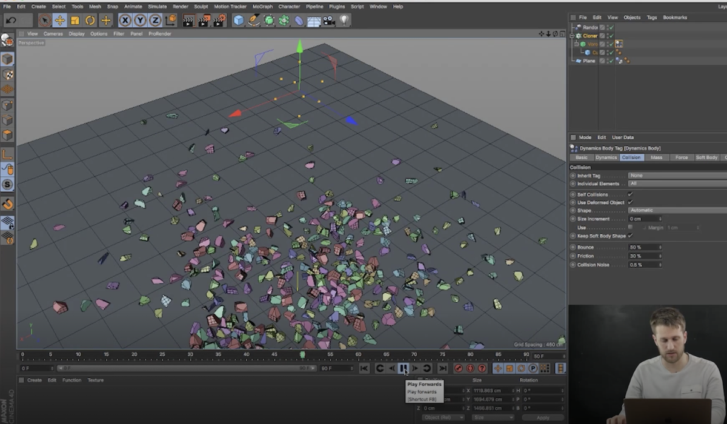Image resolution: width=727 pixels, height=424 pixels.
Task: Add a Light object with the bulb icon
Action: pos(344,21)
